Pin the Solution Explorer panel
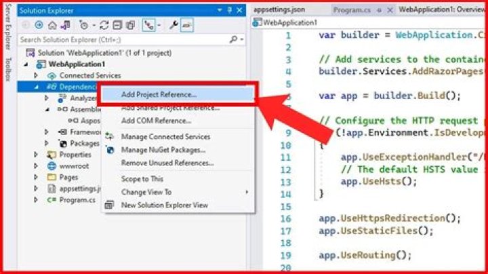This screenshot has width=488, height=274. (x=230, y=10)
